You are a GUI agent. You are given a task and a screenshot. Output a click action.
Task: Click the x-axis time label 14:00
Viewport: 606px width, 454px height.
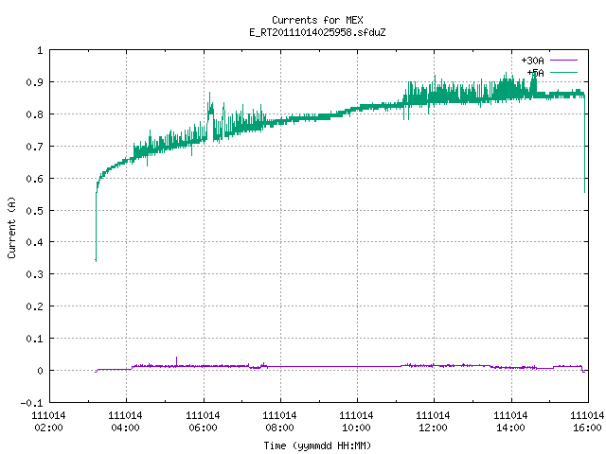click(x=510, y=428)
